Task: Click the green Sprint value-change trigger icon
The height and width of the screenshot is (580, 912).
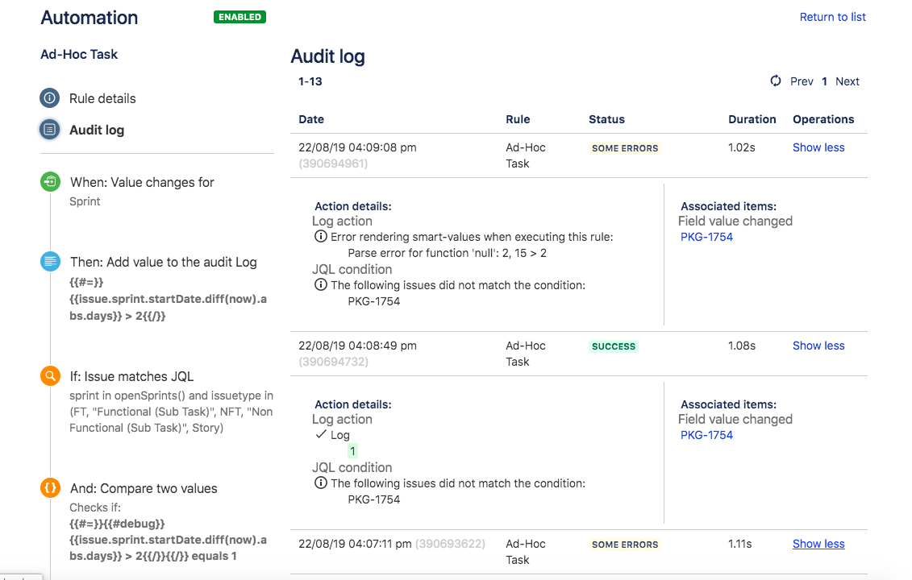Action: coord(49,182)
